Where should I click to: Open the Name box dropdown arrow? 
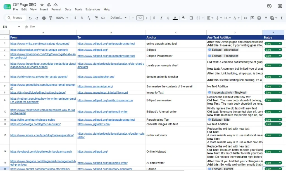tap(19, 27)
